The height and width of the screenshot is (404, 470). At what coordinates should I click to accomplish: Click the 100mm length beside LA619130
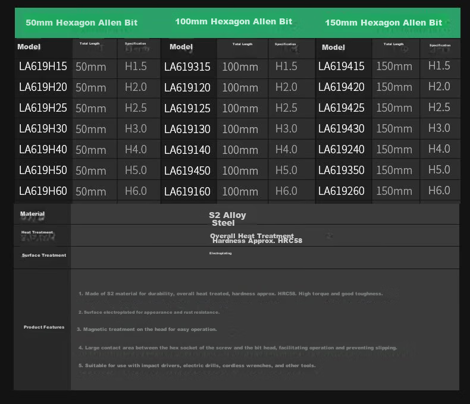[x=240, y=129]
